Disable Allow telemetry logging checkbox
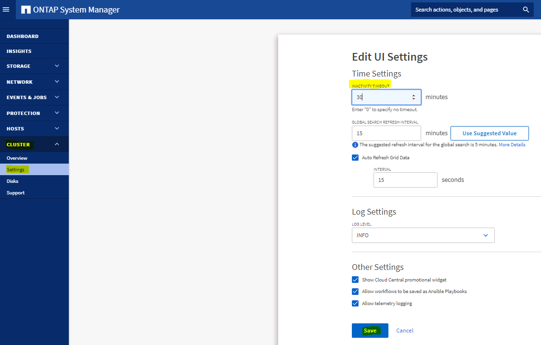Viewport: 541px width, 345px height. [x=355, y=303]
